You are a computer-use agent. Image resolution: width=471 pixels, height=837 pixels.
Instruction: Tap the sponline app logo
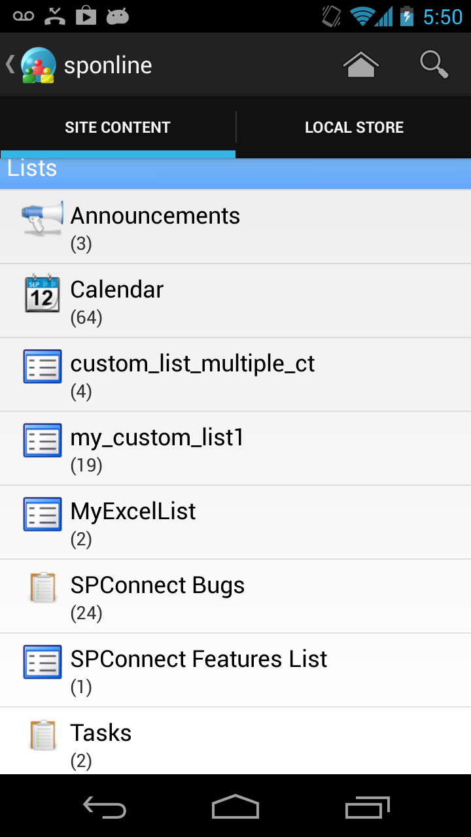(37, 64)
